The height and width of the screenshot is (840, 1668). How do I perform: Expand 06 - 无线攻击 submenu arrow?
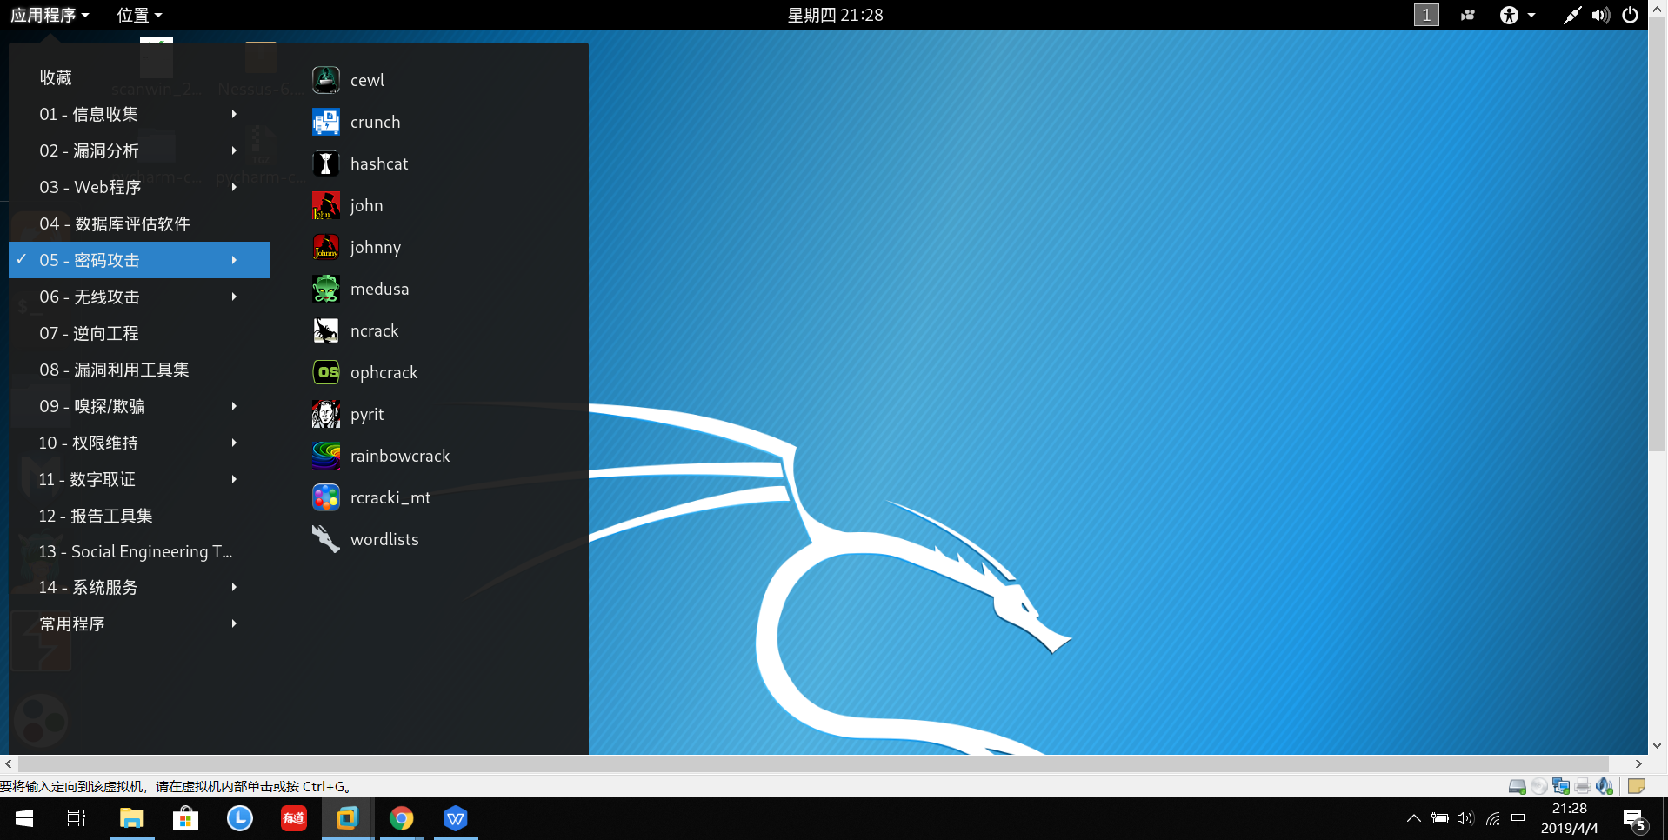[x=234, y=297]
